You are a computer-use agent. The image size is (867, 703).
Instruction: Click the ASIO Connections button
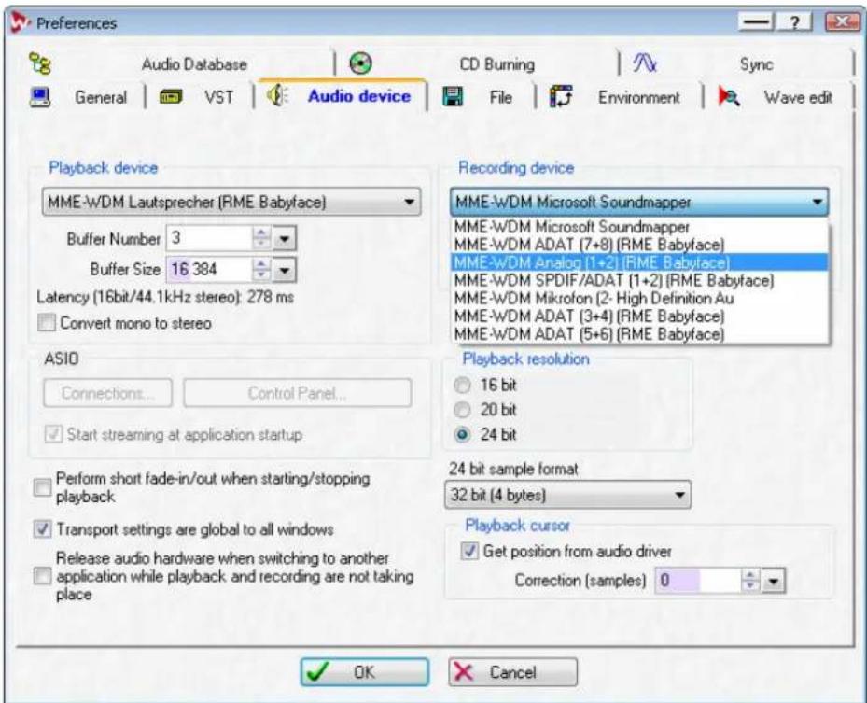[x=108, y=393]
